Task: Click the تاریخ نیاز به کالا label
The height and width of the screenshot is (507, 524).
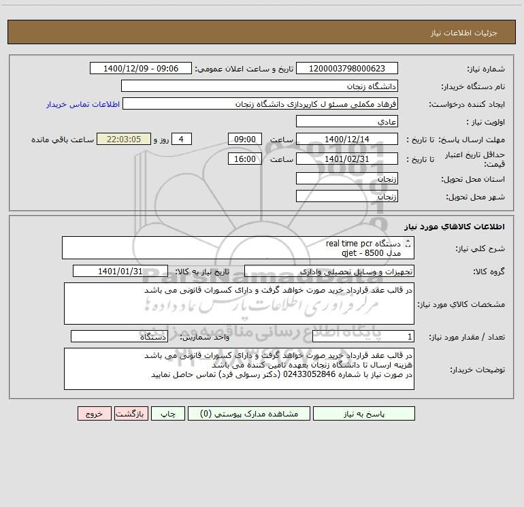Action: tap(202, 272)
